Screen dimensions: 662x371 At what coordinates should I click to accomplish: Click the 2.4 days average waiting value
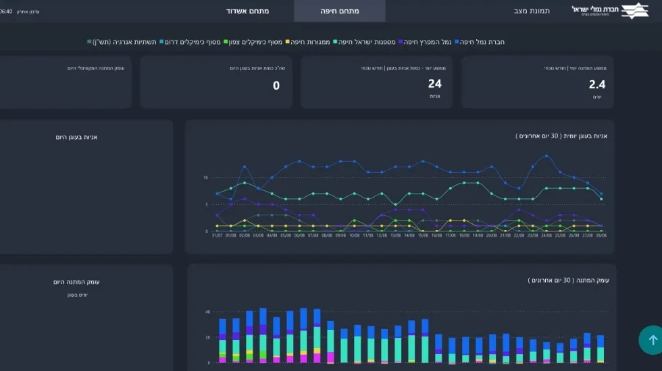597,84
